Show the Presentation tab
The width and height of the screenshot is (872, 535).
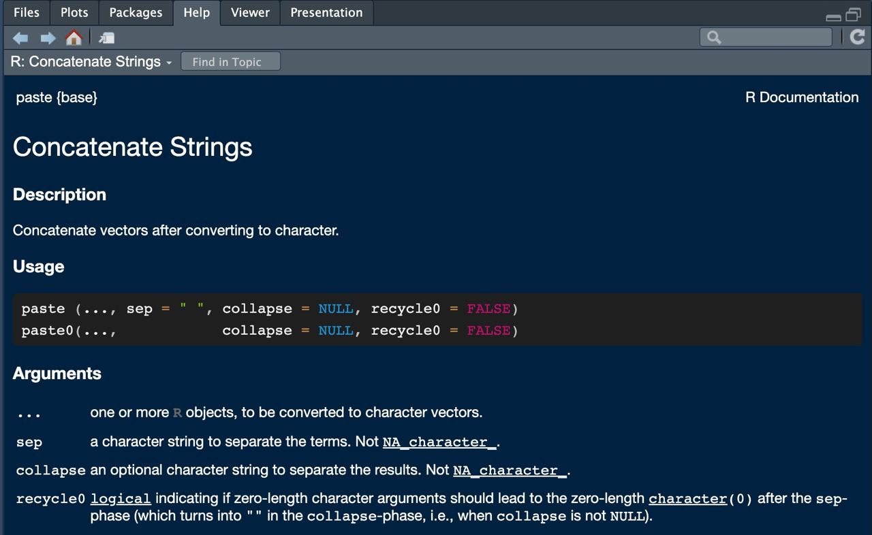tap(326, 12)
